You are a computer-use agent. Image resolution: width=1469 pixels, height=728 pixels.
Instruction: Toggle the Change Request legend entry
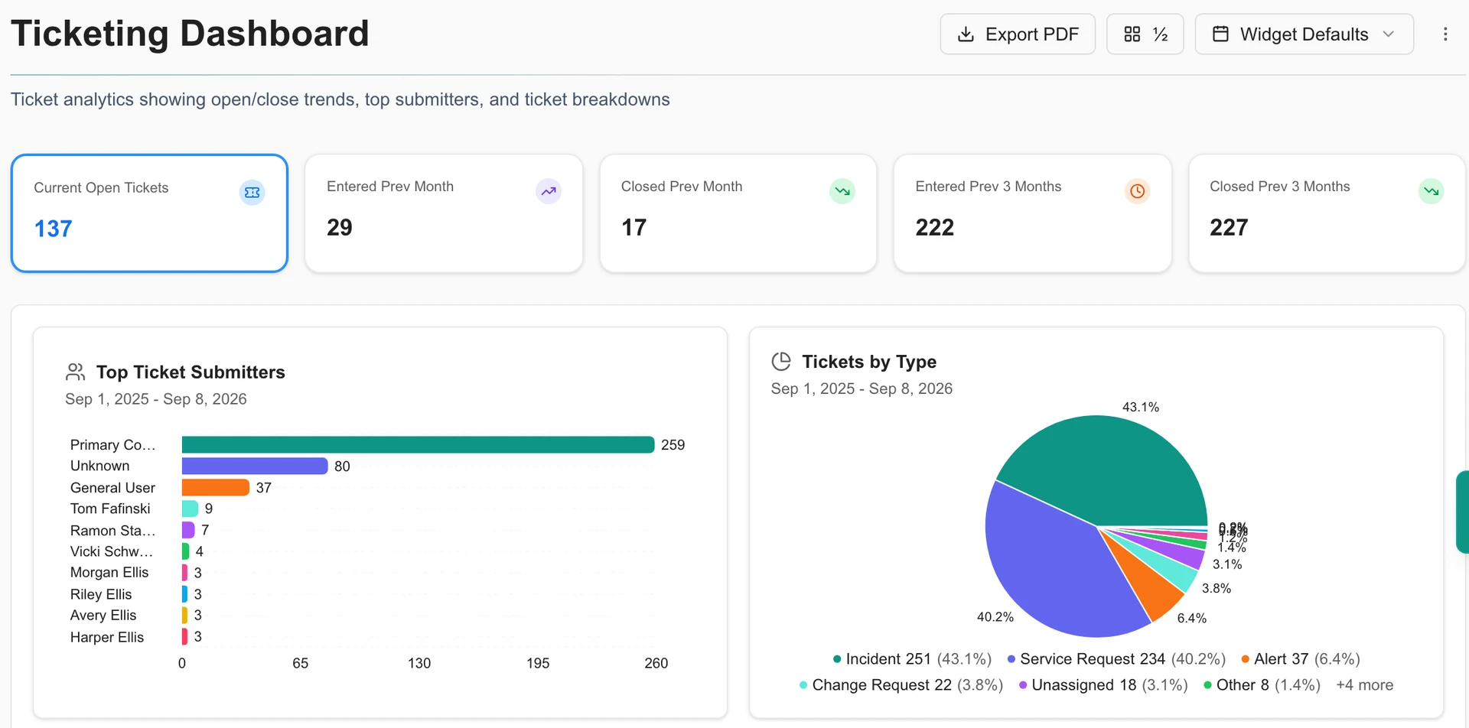tap(901, 685)
